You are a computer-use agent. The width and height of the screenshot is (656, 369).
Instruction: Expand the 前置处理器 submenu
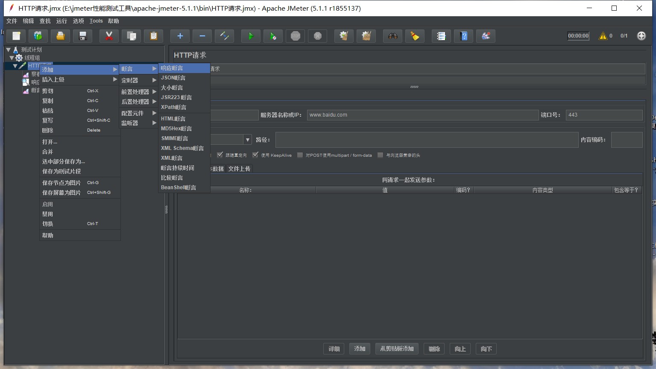pyautogui.click(x=139, y=92)
